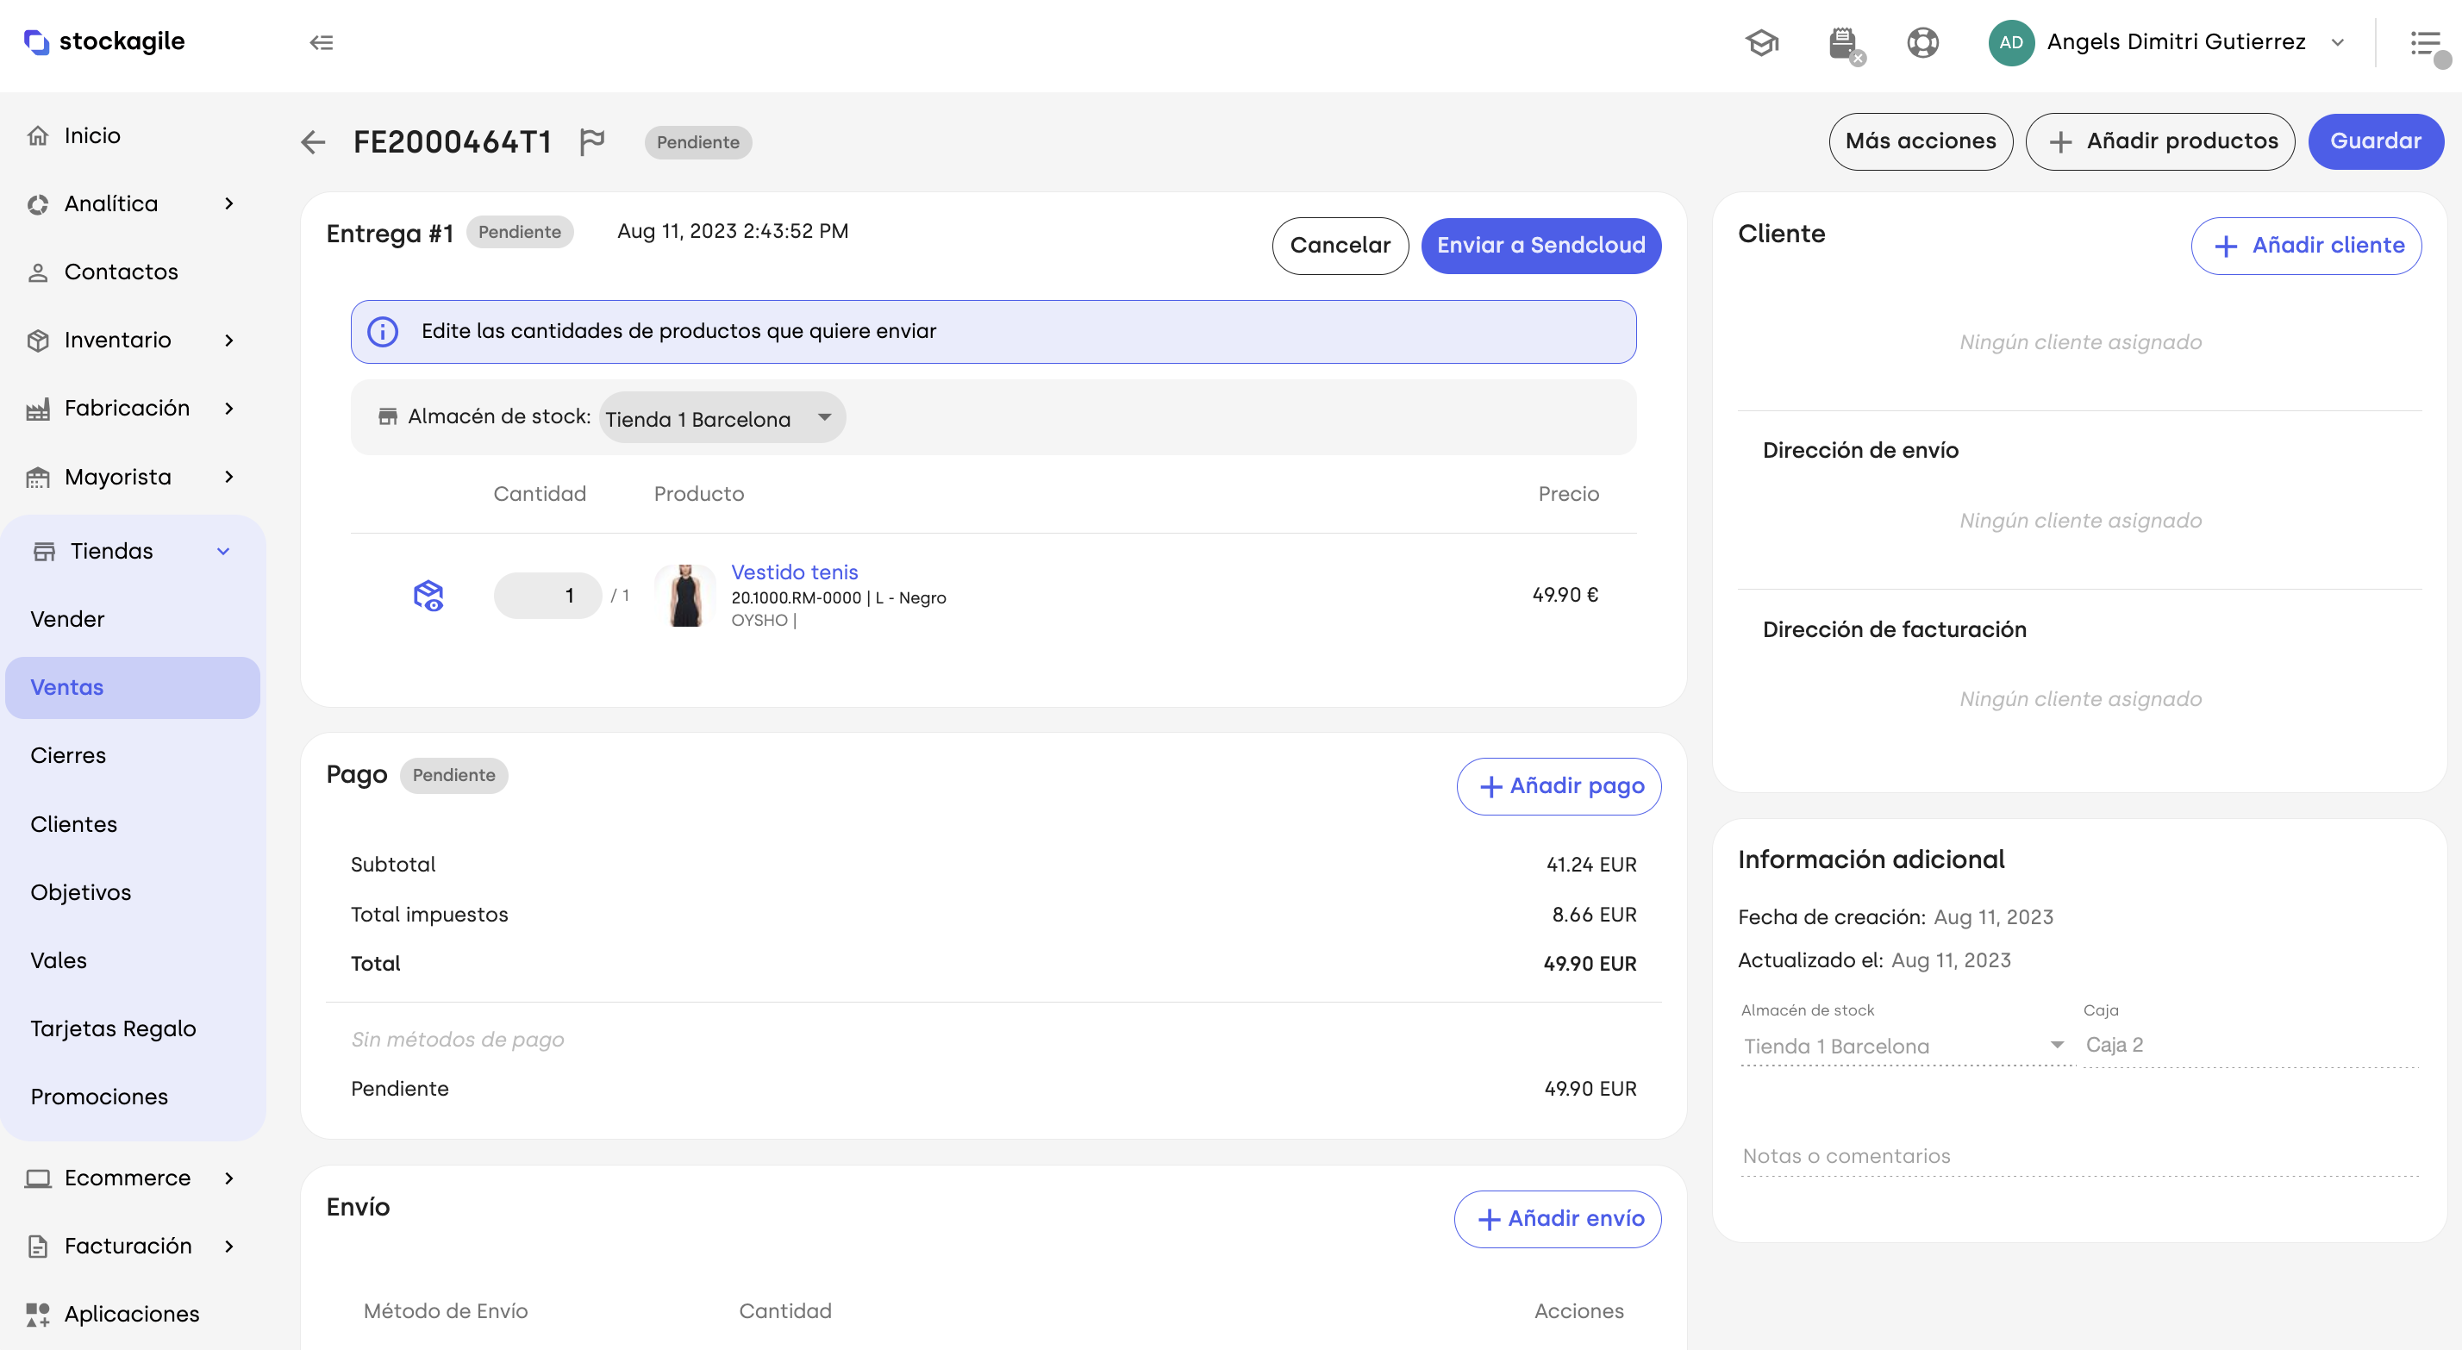Click the Analítica chart icon
The height and width of the screenshot is (1350, 2462).
[38, 203]
